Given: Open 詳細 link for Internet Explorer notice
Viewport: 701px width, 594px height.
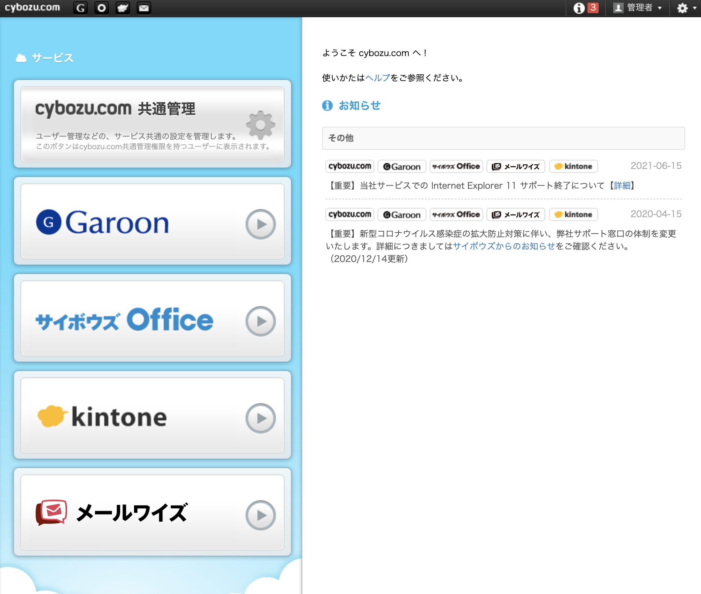Looking at the screenshot, I should pyautogui.click(x=622, y=185).
